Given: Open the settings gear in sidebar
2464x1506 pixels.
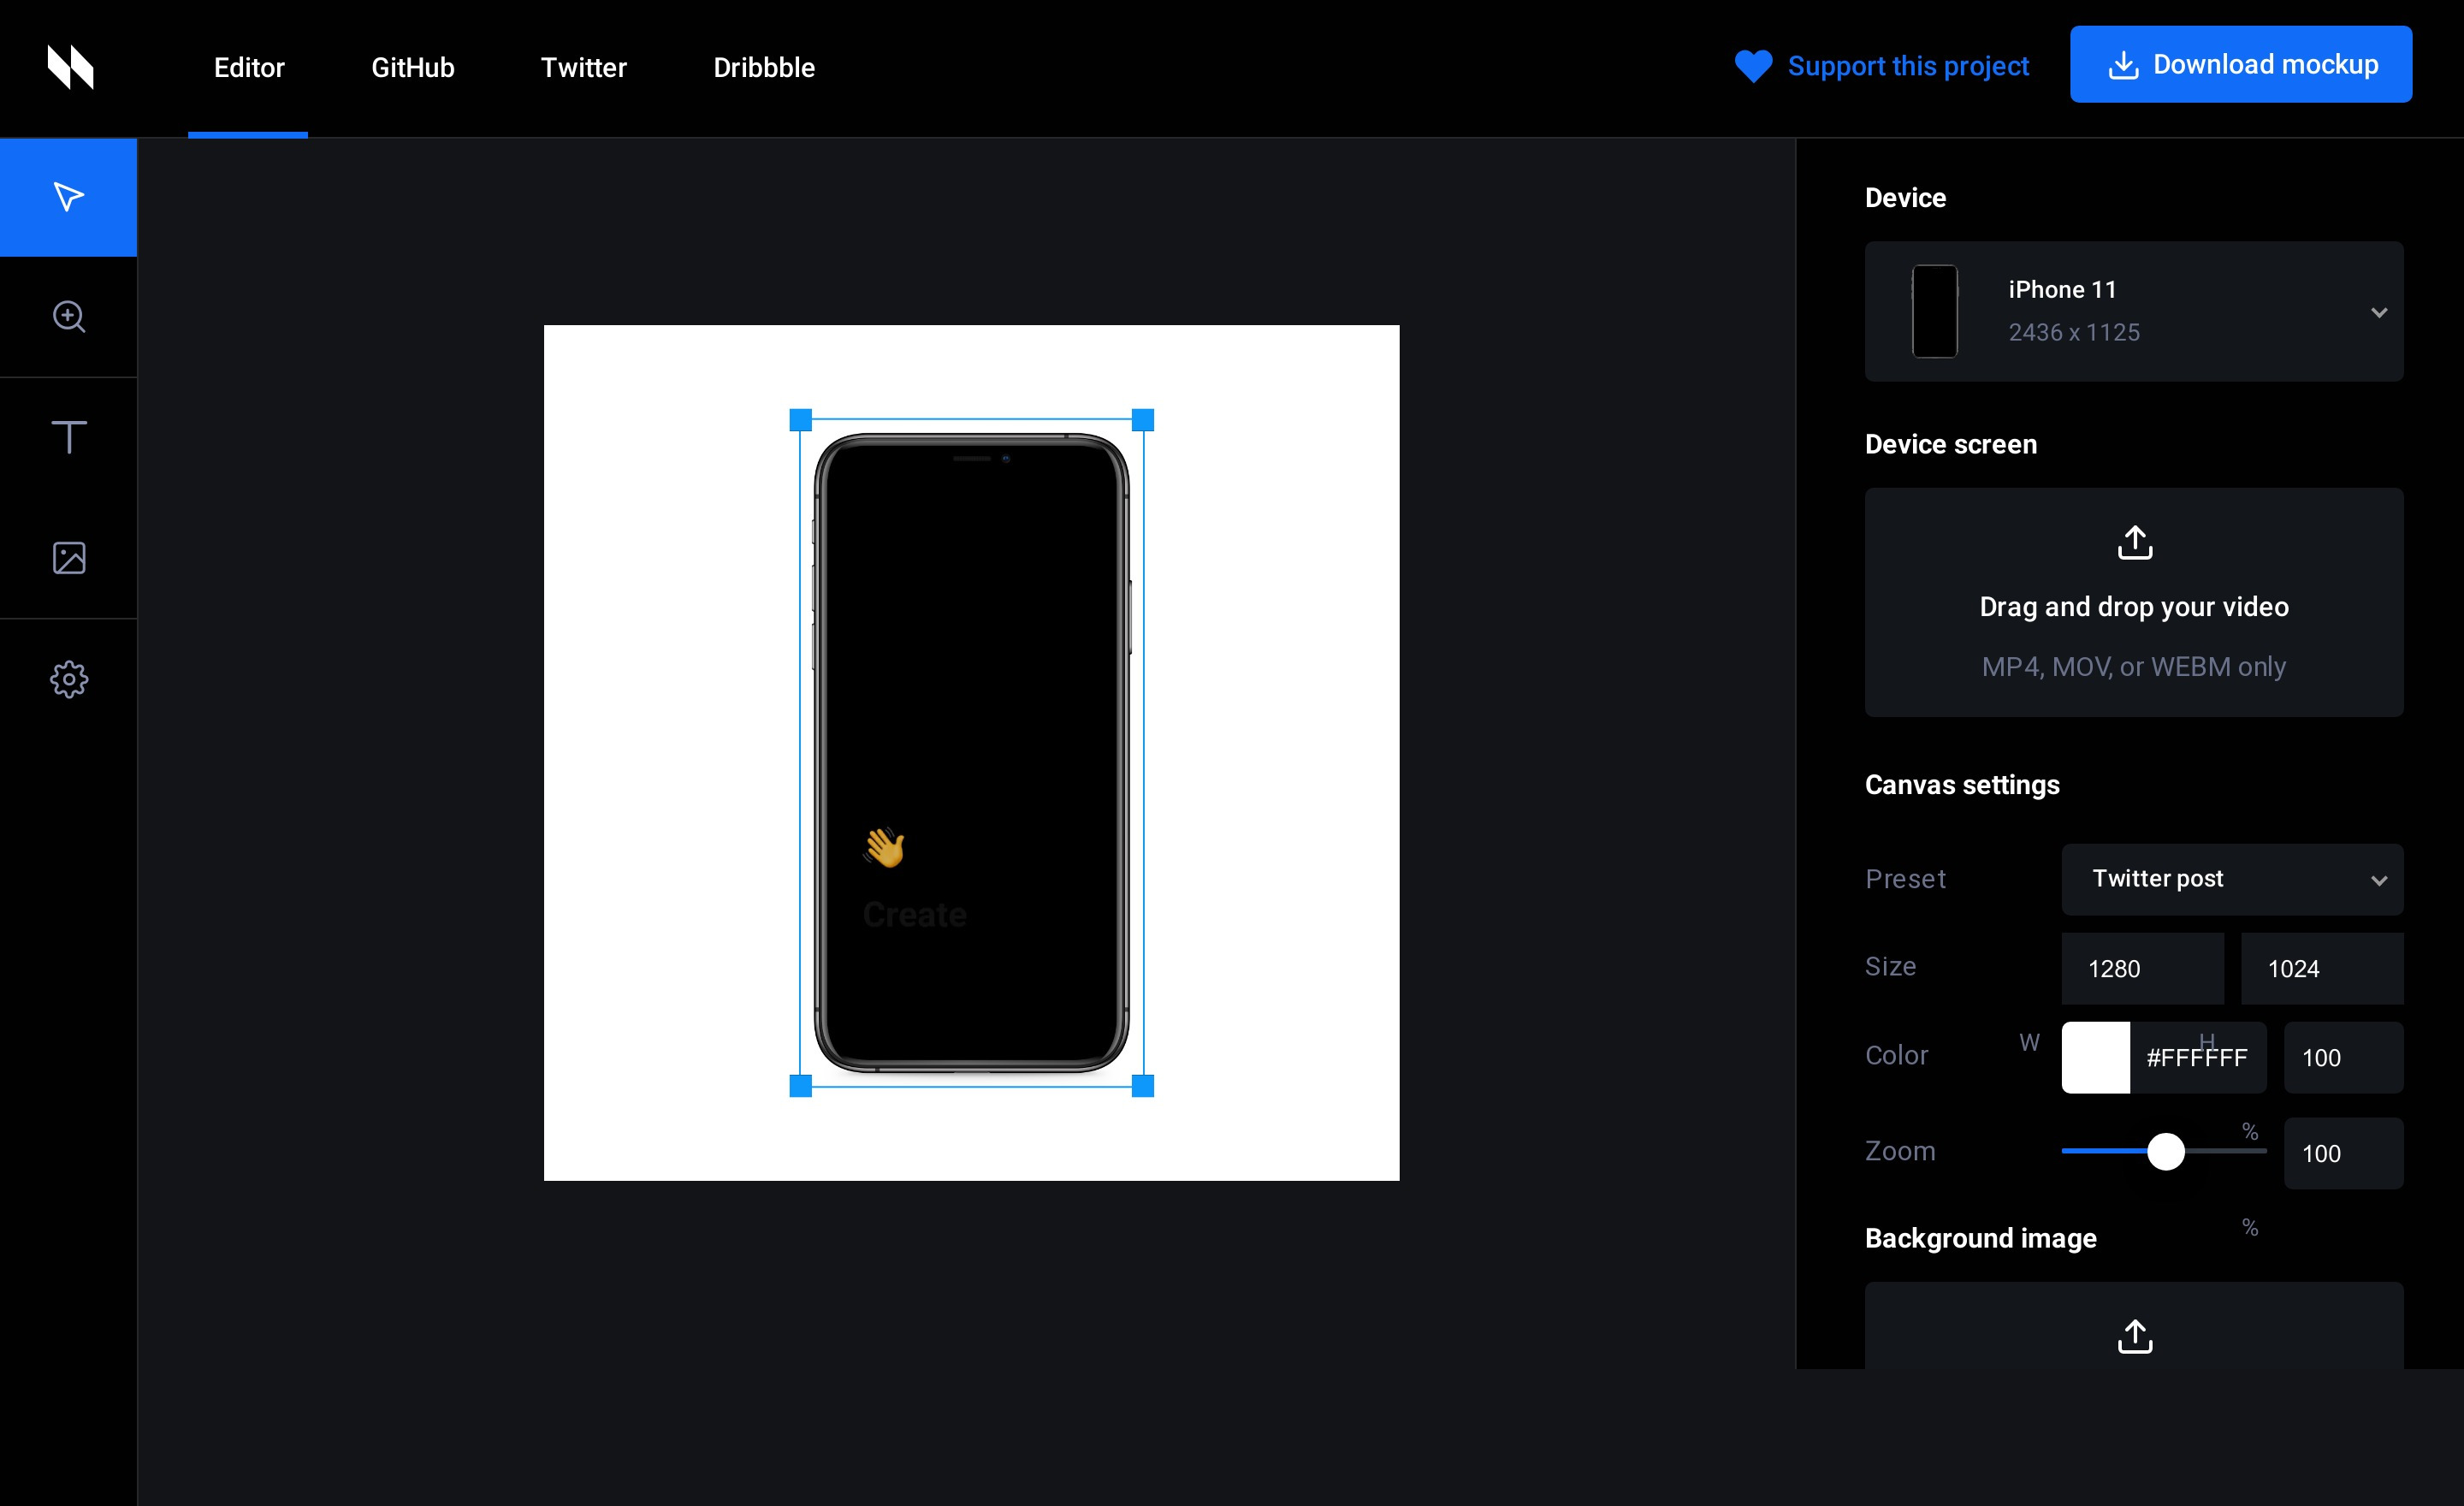Looking at the screenshot, I should pos(68,679).
